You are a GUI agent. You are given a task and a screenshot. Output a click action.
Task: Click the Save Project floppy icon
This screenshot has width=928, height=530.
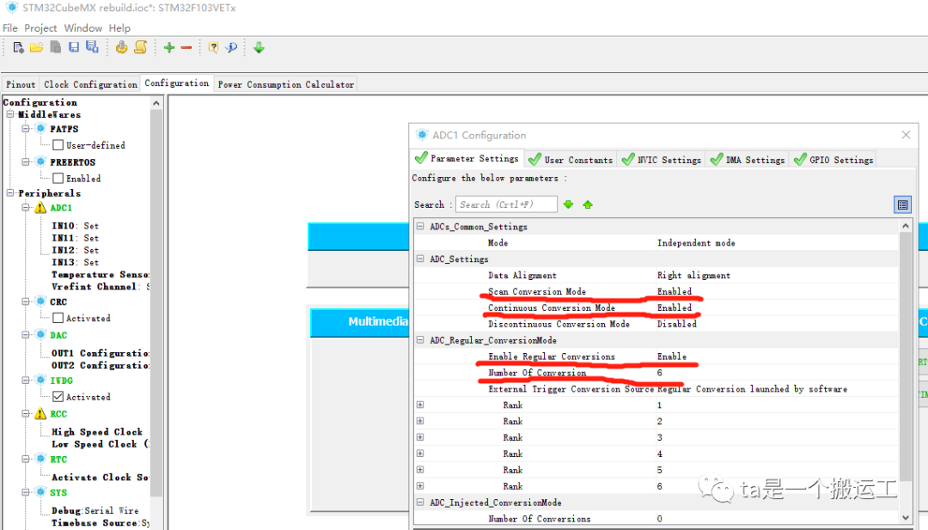click(x=74, y=47)
